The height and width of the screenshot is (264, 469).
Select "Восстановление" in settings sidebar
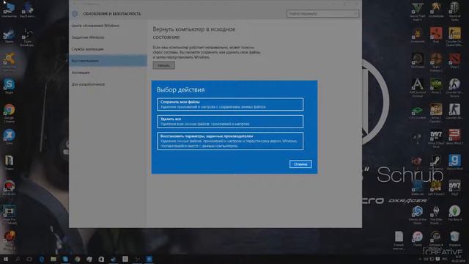tap(108, 61)
